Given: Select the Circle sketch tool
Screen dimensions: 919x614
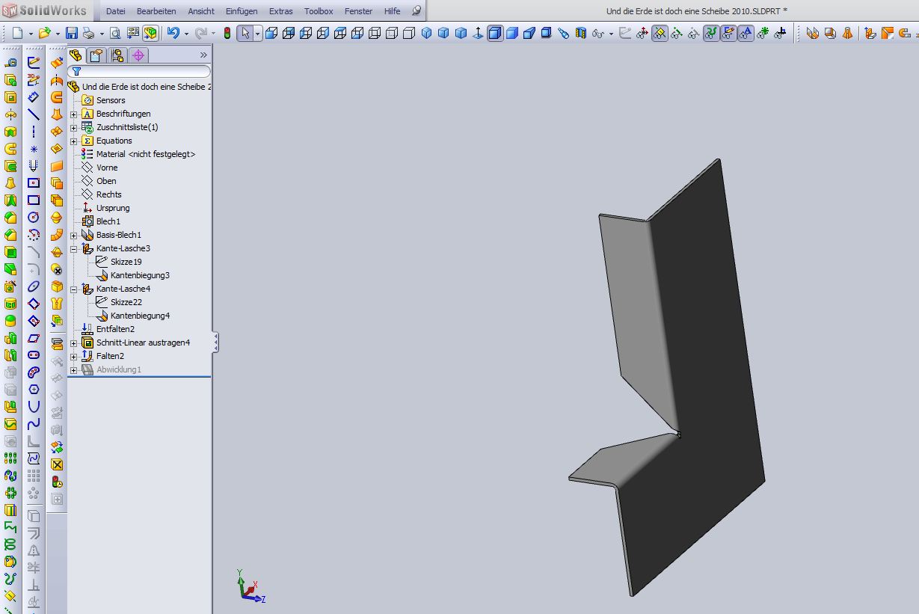Looking at the screenshot, I should (34, 217).
